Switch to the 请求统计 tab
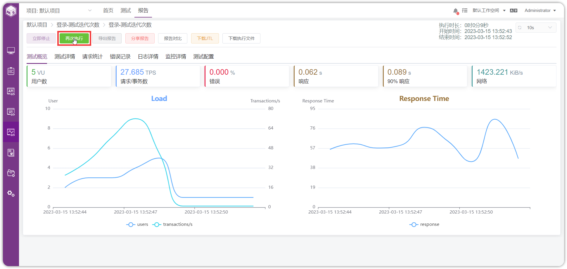The width and height of the screenshot is (567, 269). click(x=92, y=57)
